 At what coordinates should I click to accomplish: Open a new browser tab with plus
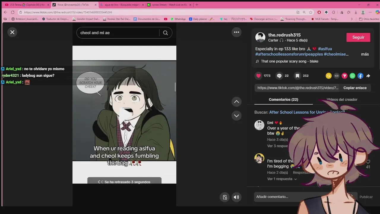click(197, 5)
